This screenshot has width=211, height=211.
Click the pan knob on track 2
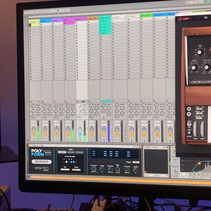(x=45, y=129)
